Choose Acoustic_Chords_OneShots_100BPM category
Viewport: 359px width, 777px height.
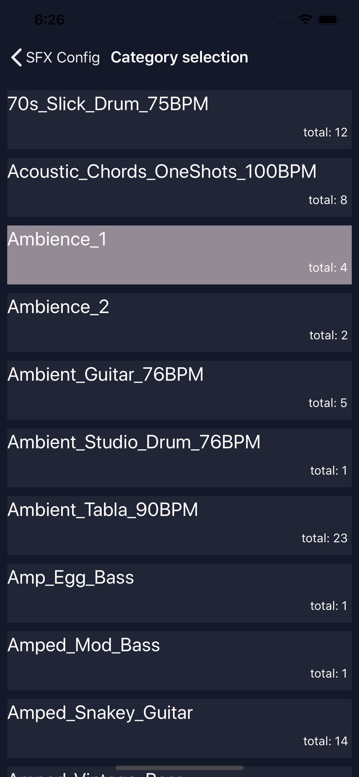(x=179, y=187)
